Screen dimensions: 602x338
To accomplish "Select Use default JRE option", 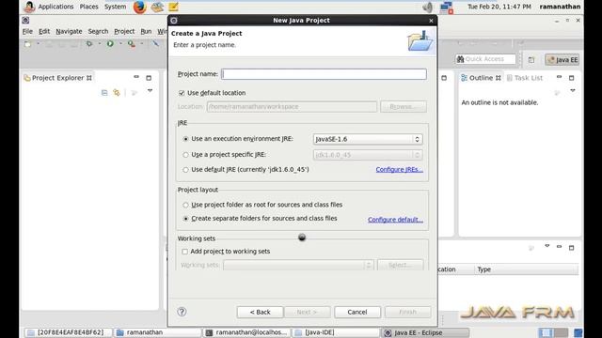I will click(x=186, y=170).
